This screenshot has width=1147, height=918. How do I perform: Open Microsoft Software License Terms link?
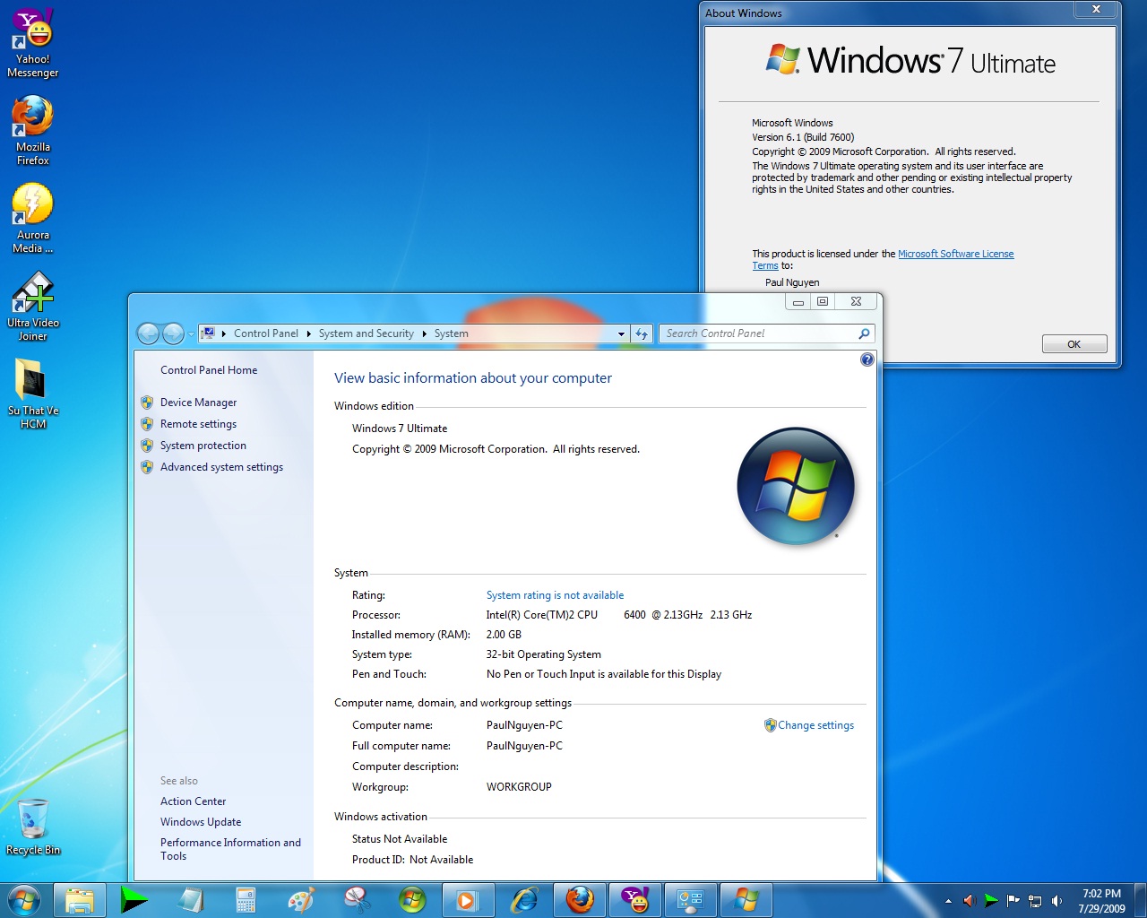[955, 254]
